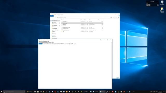Show hidden system tray icons
166x93 pixels.
(150, 92)
